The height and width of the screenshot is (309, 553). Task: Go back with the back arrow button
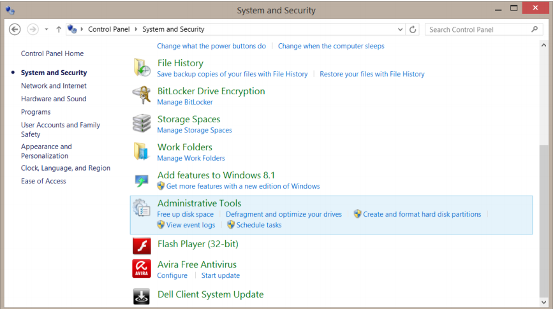tap(15, 29)
